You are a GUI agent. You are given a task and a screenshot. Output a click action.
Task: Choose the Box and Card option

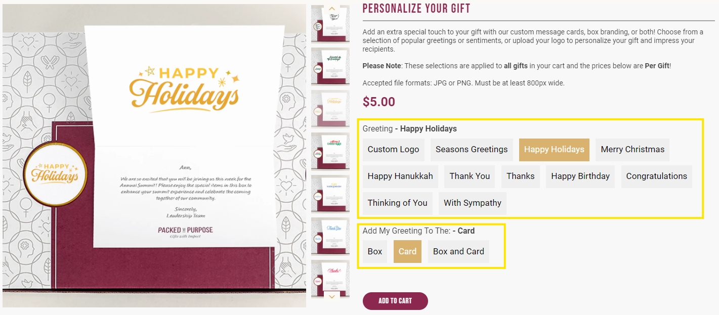[458, 252]
